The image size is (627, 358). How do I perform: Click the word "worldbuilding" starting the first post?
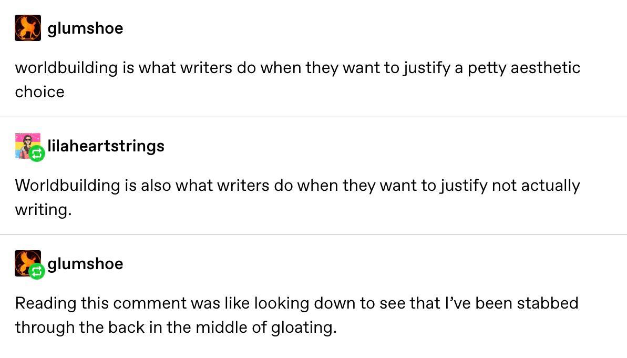coord(66,68)
